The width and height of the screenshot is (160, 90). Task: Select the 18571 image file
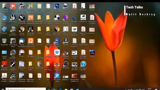[83, 76]
